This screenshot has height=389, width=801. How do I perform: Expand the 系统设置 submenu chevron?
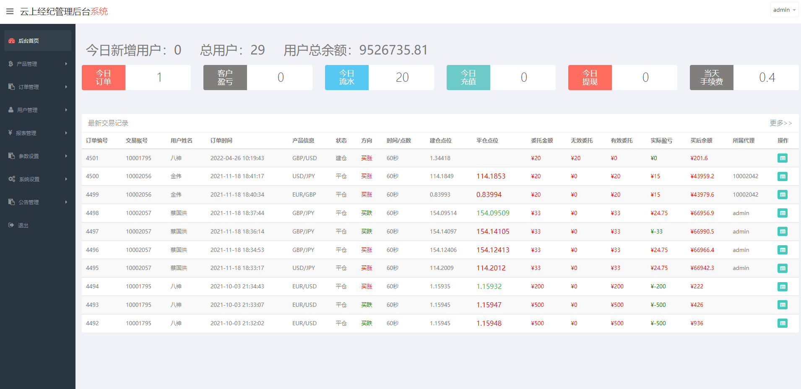click(x=66, y=179)
